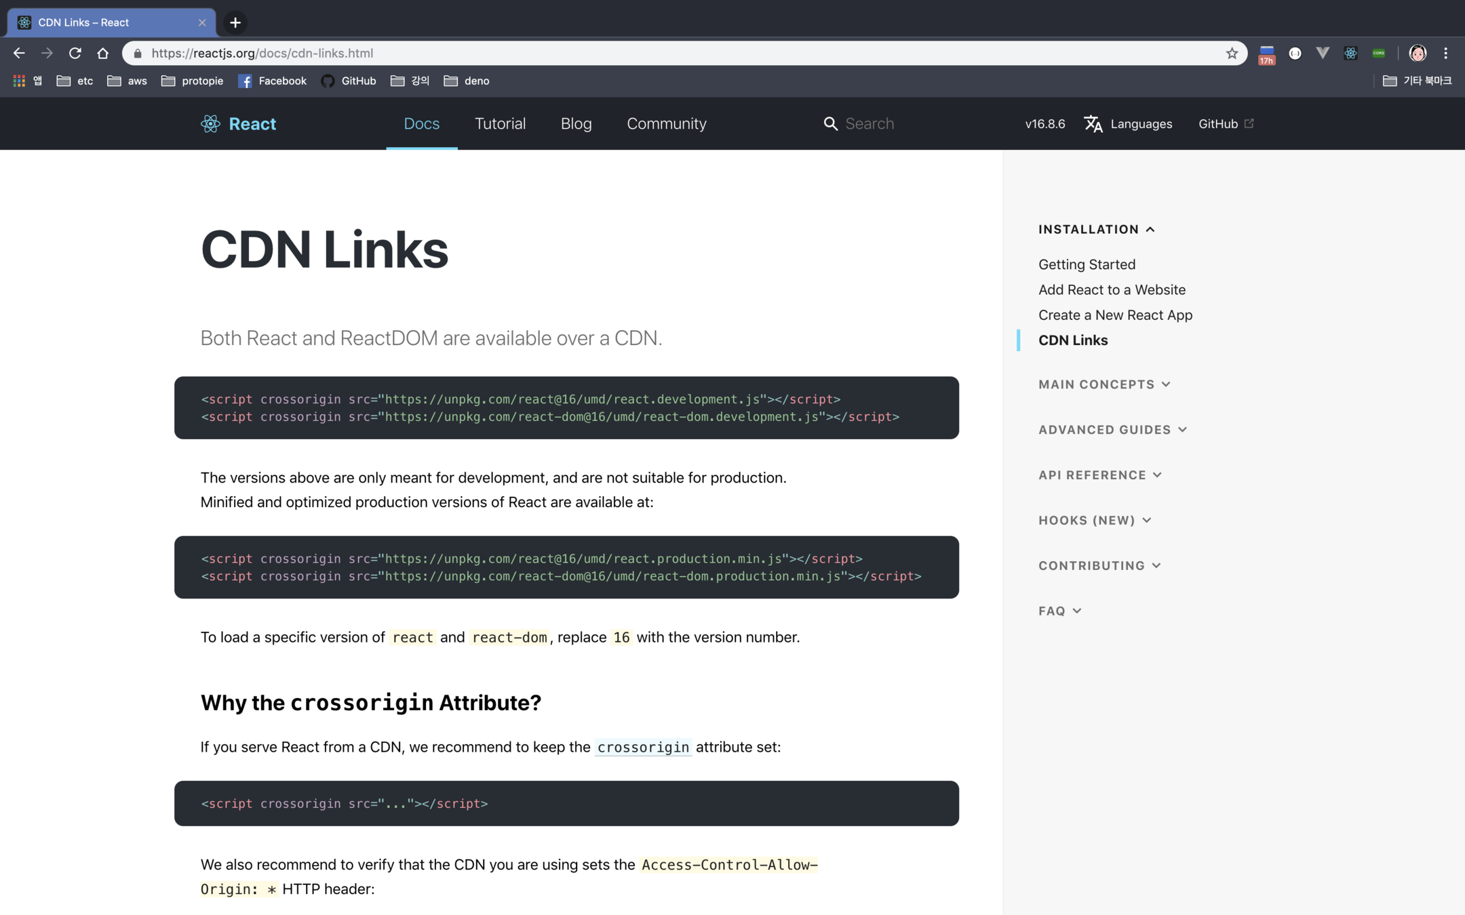Switch to the Tutorial nav tab
Viewport: 1465px width, 915px height.
(500, 123)
